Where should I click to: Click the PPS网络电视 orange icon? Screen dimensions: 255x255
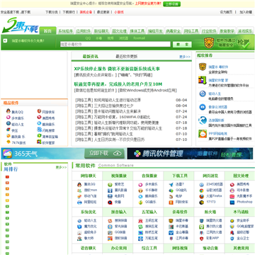coord(203,134)
